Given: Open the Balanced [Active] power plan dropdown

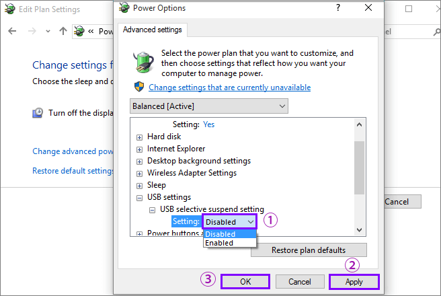Looking at the screenshot, I should 208,106.
